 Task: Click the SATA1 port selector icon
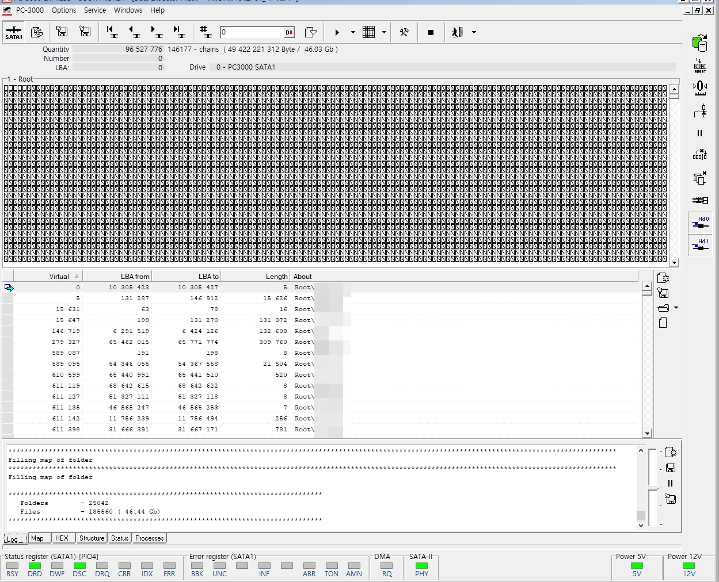pos(14,33)
